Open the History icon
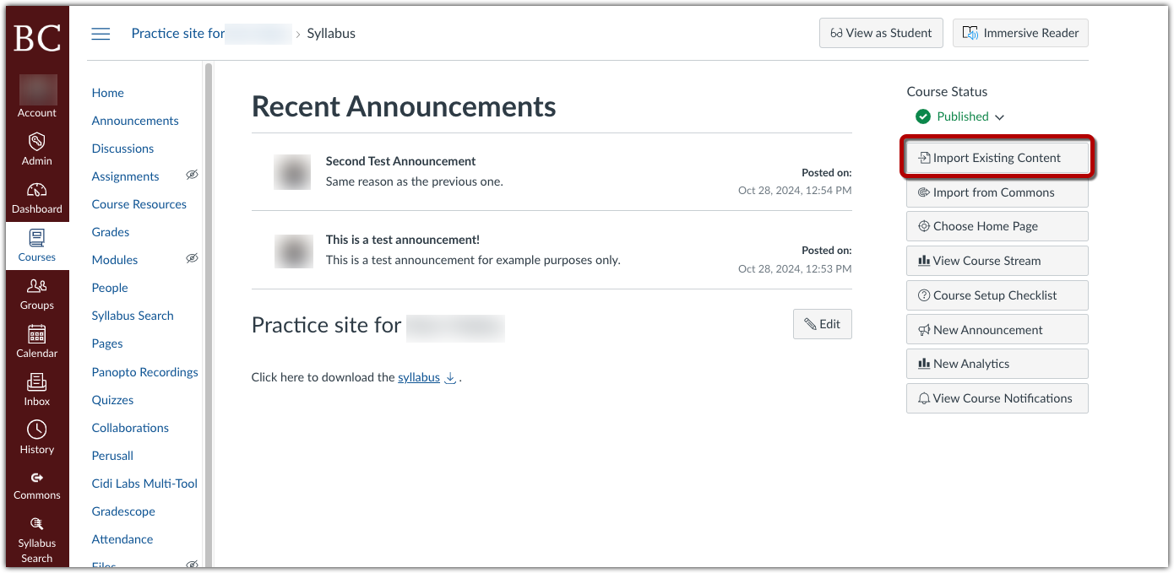 point(36,436)
